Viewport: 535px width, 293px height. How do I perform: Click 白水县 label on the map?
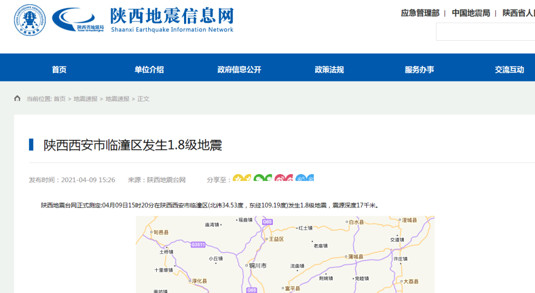pyautogui.click(x=356, y=222)
